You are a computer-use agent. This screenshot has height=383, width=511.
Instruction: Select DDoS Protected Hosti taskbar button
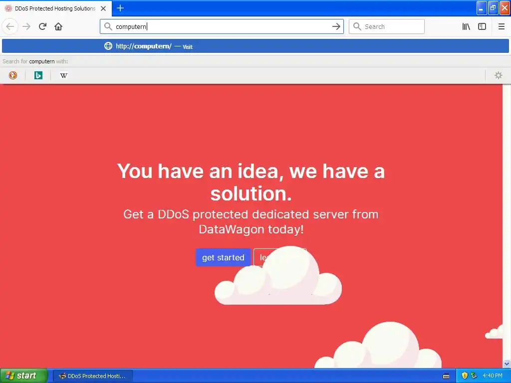[92, 376]
